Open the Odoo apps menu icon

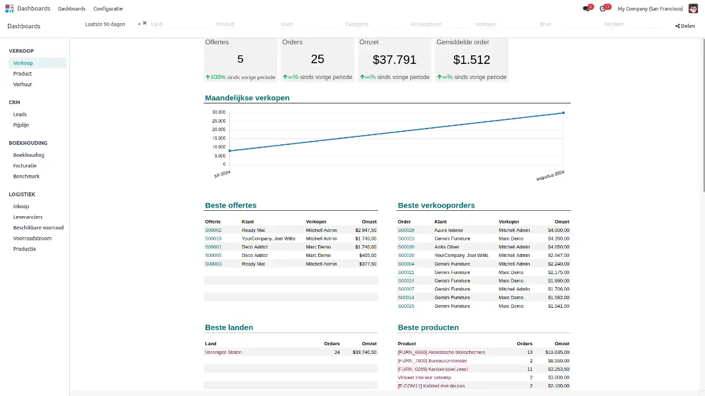coord(9,9)
